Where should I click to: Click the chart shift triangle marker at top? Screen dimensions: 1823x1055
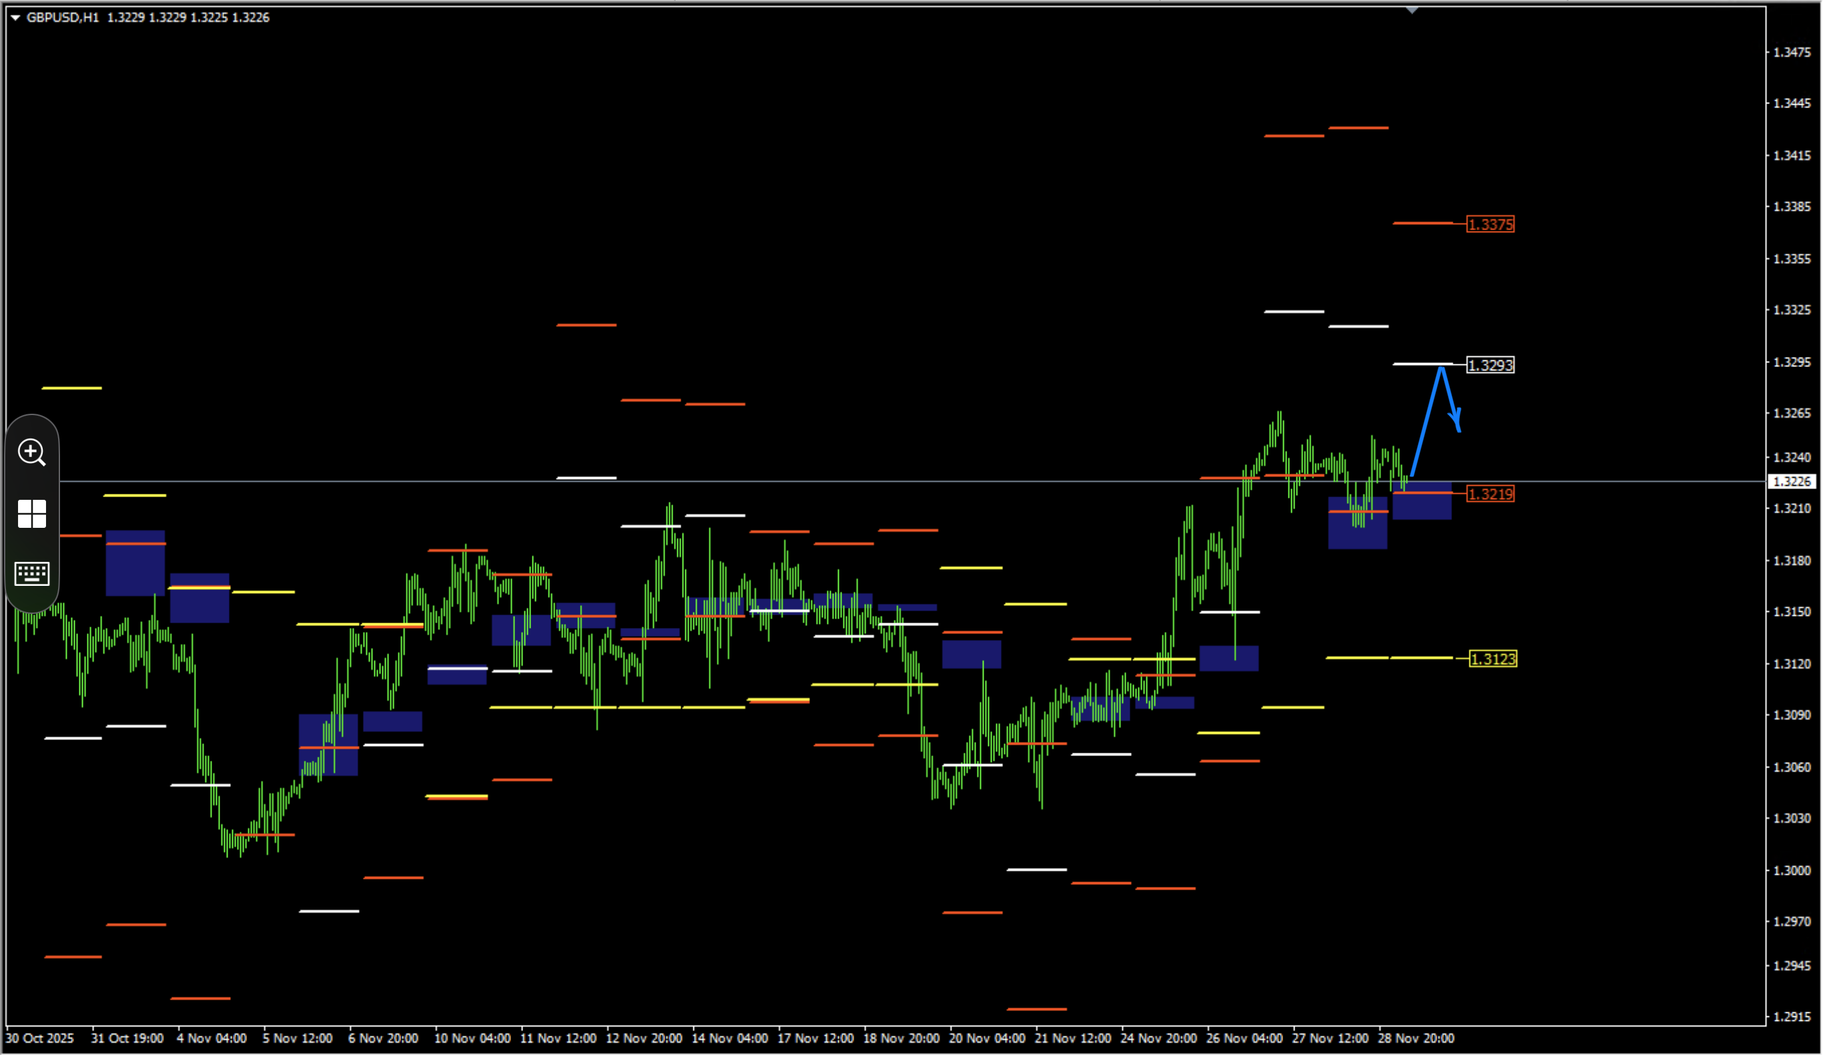pos(1411,10)
